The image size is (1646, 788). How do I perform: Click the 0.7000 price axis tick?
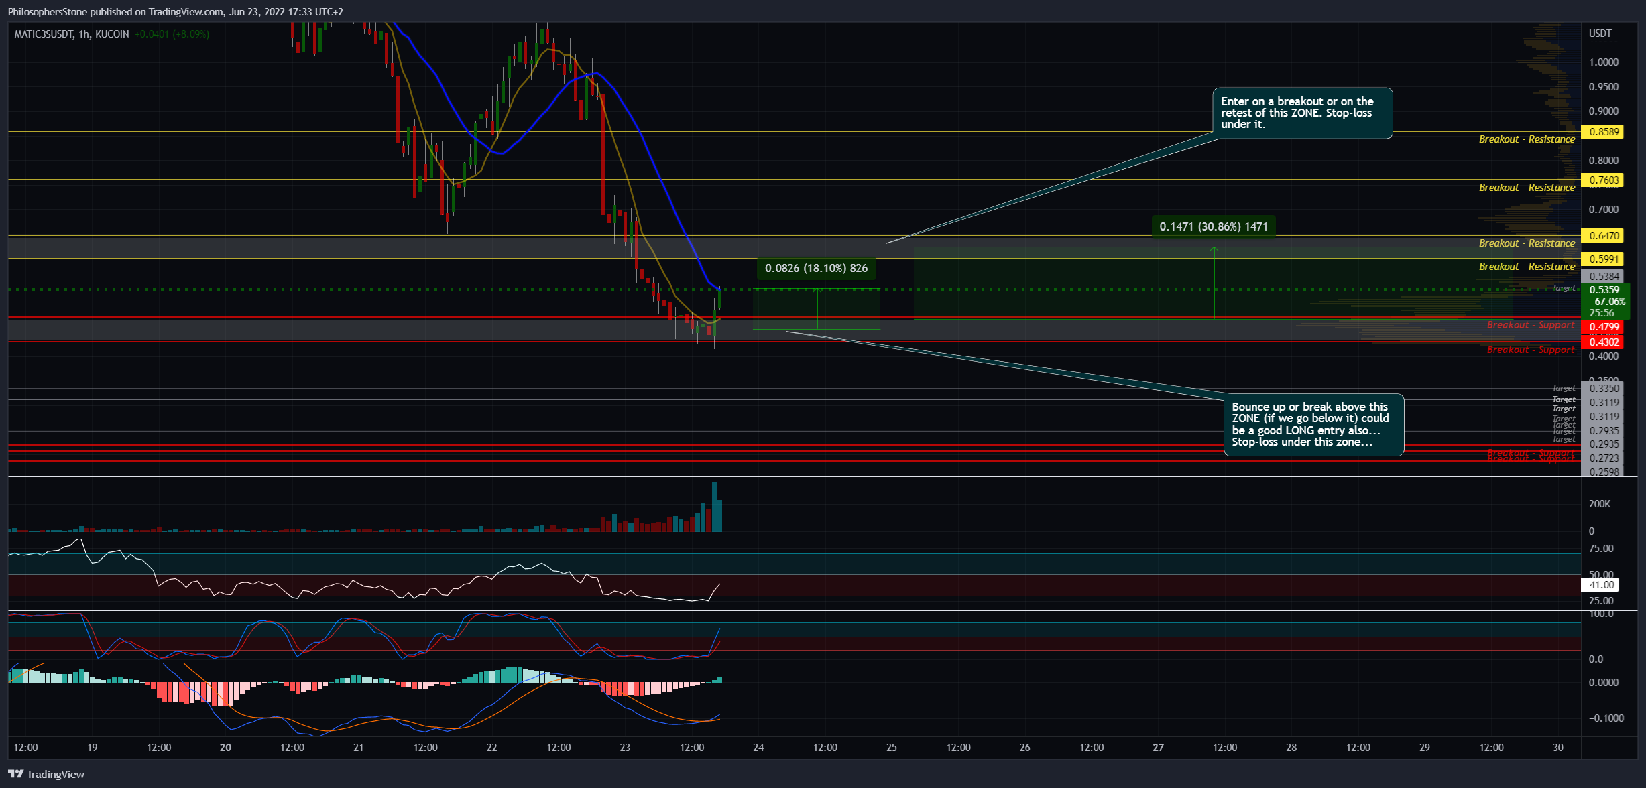tap(1604, 210)
